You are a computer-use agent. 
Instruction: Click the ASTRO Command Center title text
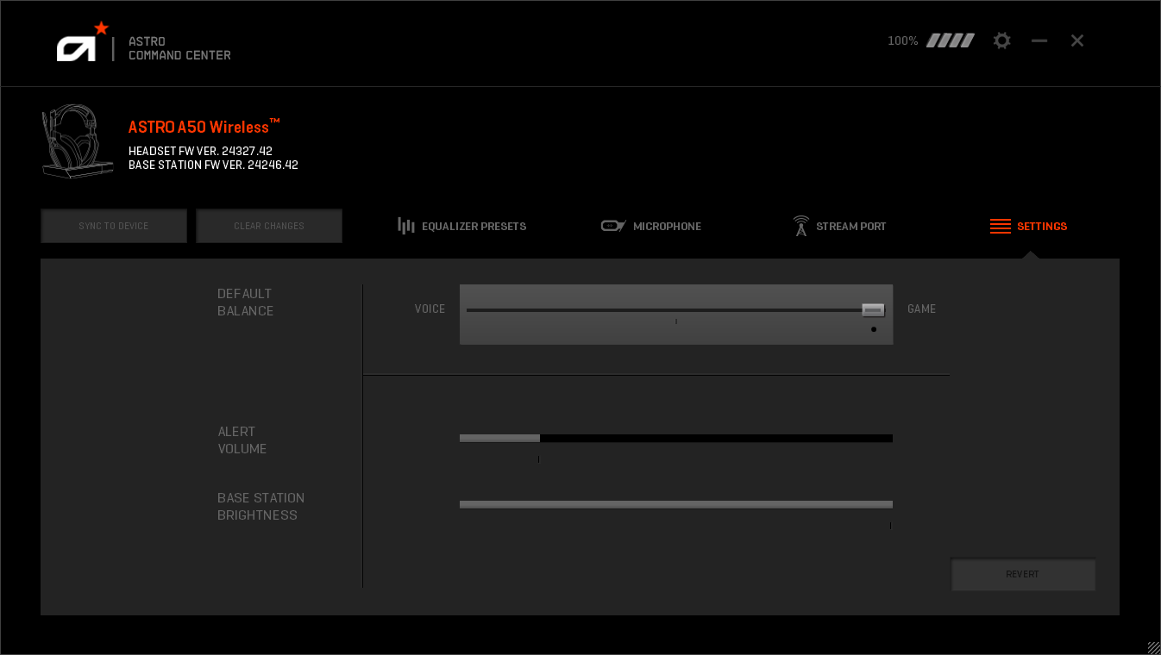[179, 48]
